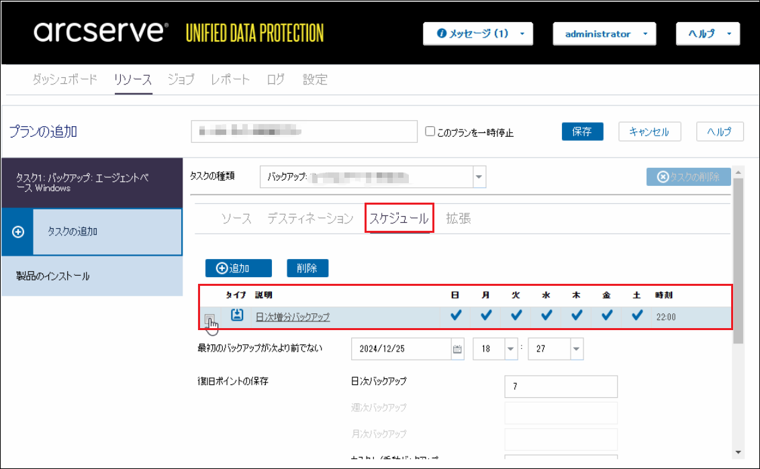
Task: Click the 日次バックアップ retention count field
Action: point(561,386)
